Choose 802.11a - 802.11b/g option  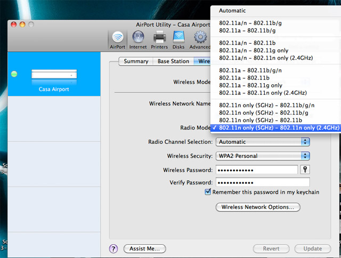(276, 30)
